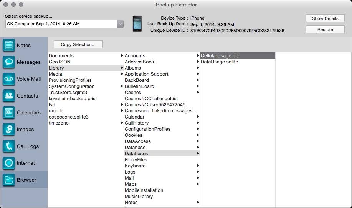This screenshot has width=352, height=208.
Task: Open the Voice Mail icon
Action: coord(9,79)
